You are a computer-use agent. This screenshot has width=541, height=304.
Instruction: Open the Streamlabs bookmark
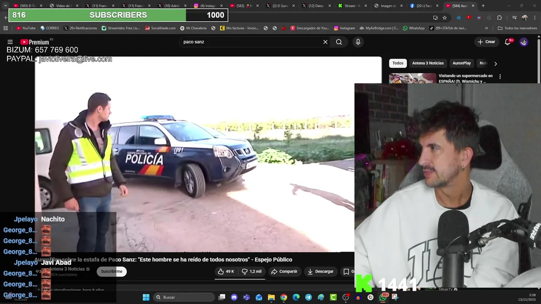(x=121, y=28)
